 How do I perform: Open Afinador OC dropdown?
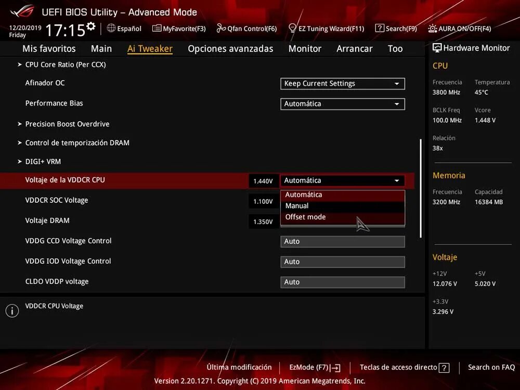(x=343, y=84)
